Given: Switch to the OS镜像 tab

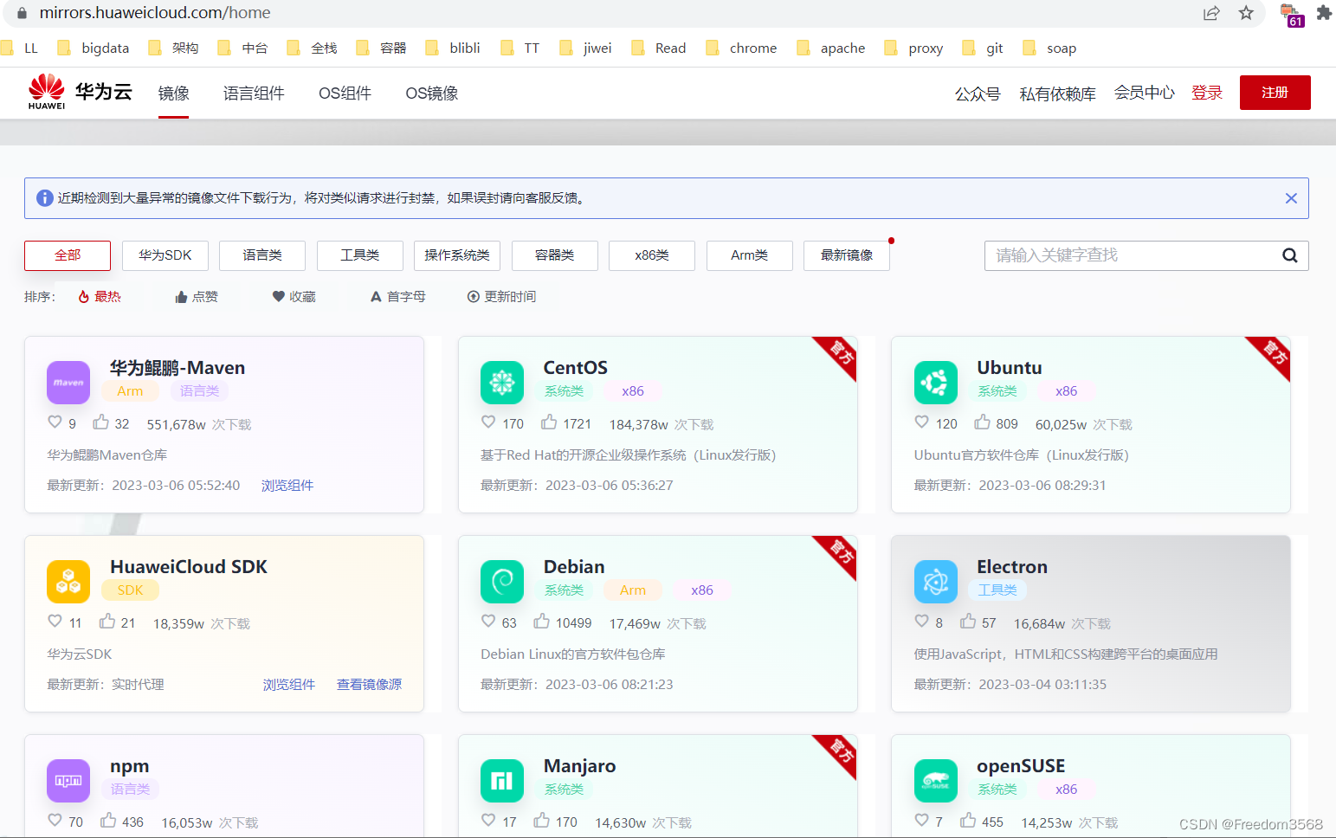Looking at the screenshot, I should point(430,93).
